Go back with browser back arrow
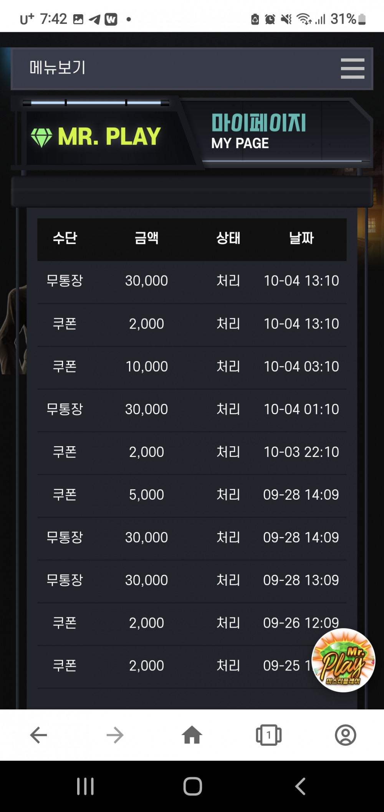 38,735
